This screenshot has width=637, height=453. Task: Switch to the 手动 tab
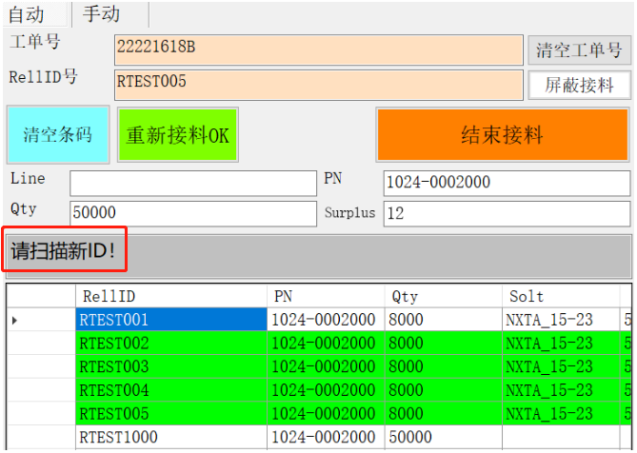coord(102,13)
